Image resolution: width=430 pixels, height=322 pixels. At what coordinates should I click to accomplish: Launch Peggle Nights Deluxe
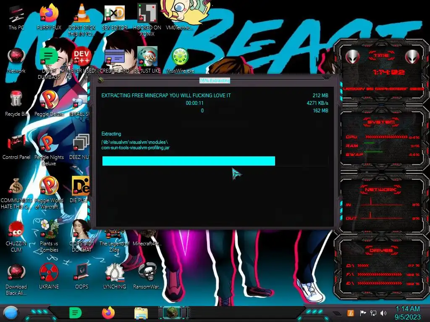[49, 150]
